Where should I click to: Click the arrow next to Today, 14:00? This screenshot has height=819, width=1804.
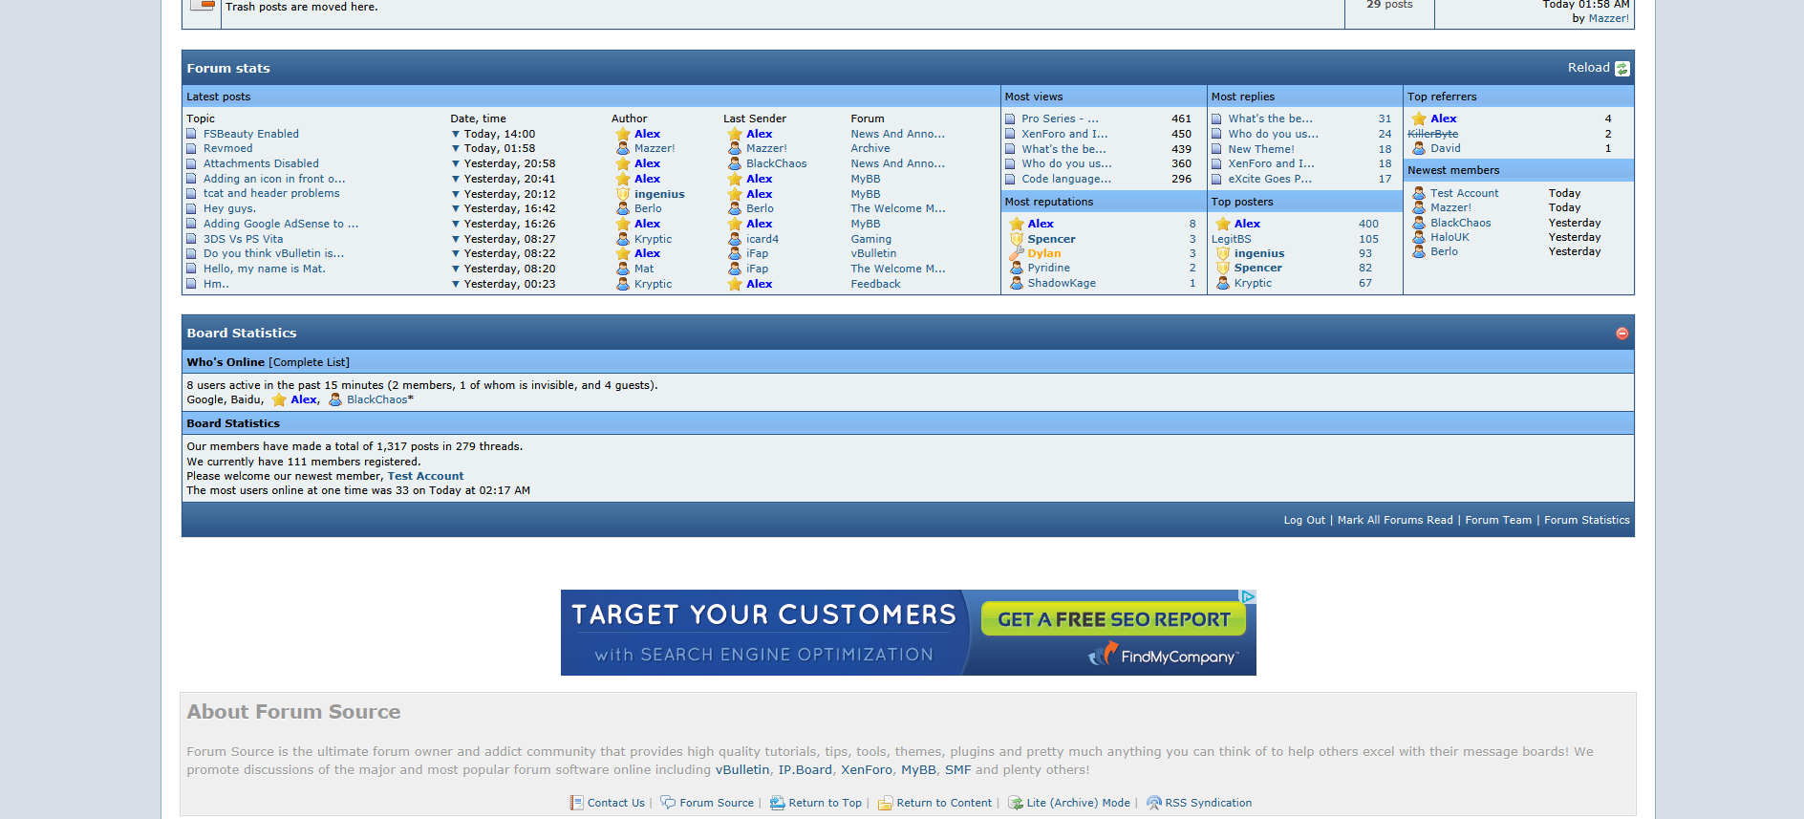pyautogui.click(x=455, y=134)
